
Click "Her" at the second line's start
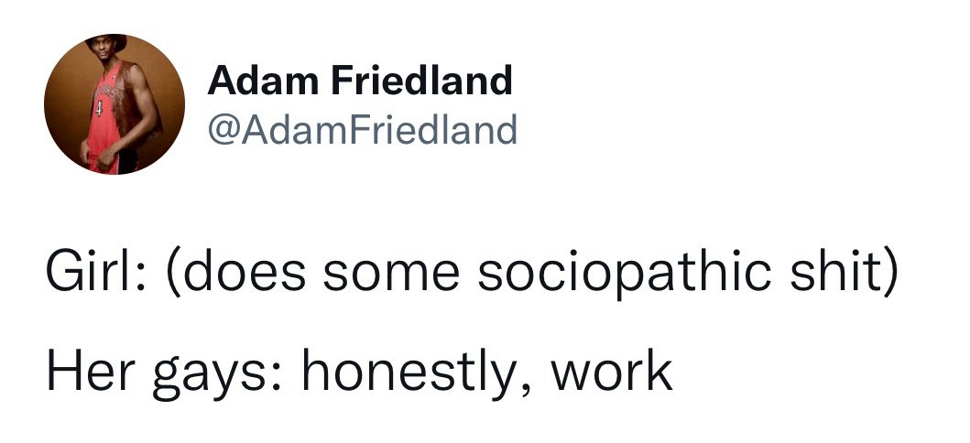[81, 371]
